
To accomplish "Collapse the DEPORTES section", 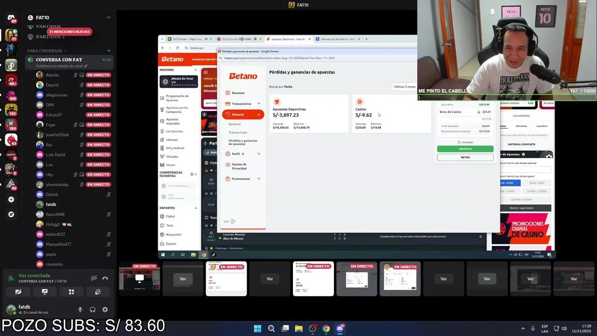I will point(195,208).
